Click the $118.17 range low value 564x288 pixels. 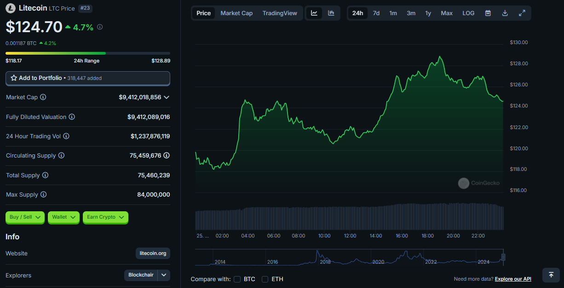point(14,61)
